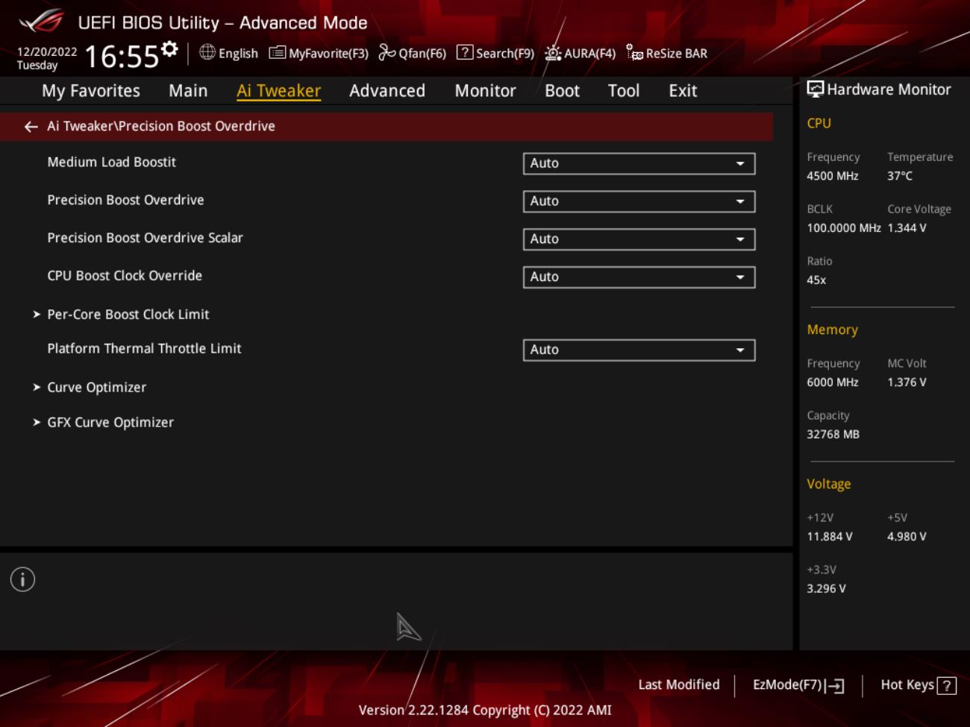Viewport: 970px width, 727px height.
Task: Click the 16:55 clock display
Action: point(122,57)
